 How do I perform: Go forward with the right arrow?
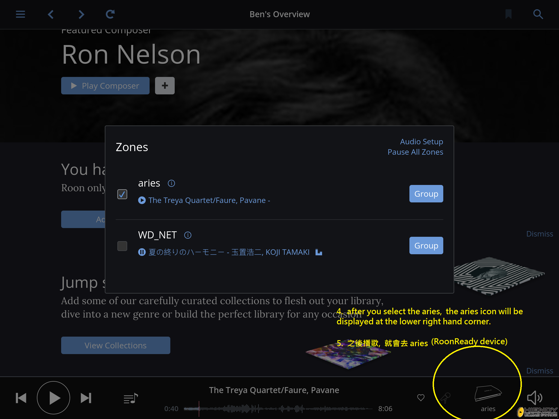[81, 14]
